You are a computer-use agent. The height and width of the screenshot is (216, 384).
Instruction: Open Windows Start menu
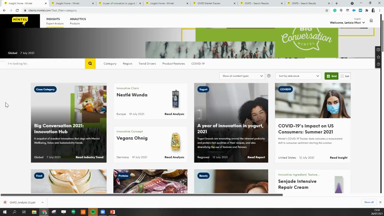[4, 212]
